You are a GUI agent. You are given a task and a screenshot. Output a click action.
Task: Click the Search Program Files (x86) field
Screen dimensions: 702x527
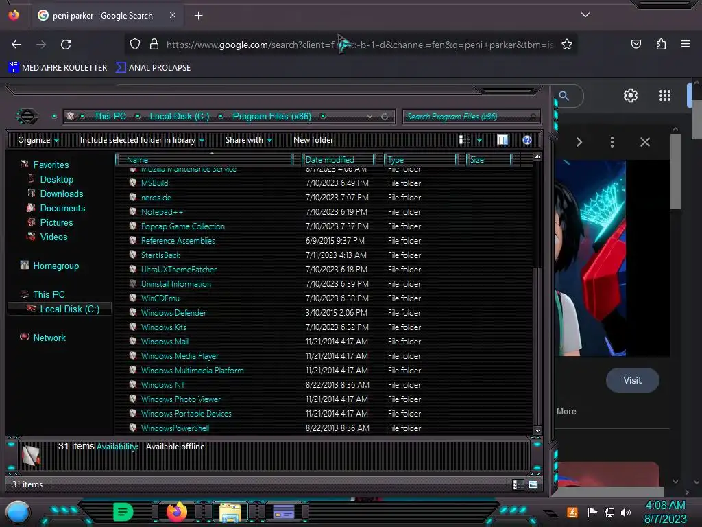pos(471,117)
